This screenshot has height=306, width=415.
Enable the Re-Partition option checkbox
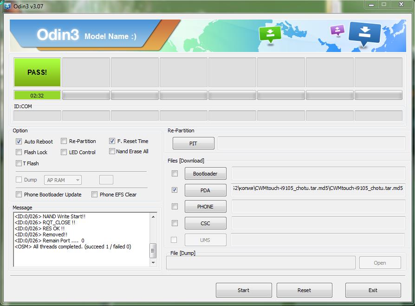tap(64, 141)
